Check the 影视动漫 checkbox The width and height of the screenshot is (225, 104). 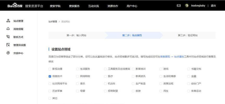[x=50, y=69]
